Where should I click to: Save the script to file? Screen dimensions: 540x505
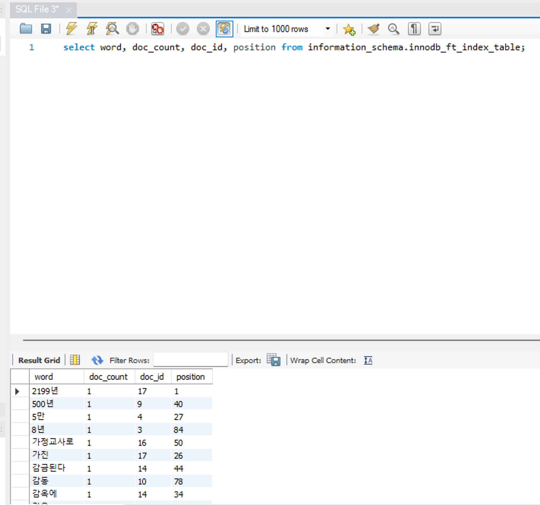[x=46, y=29]
